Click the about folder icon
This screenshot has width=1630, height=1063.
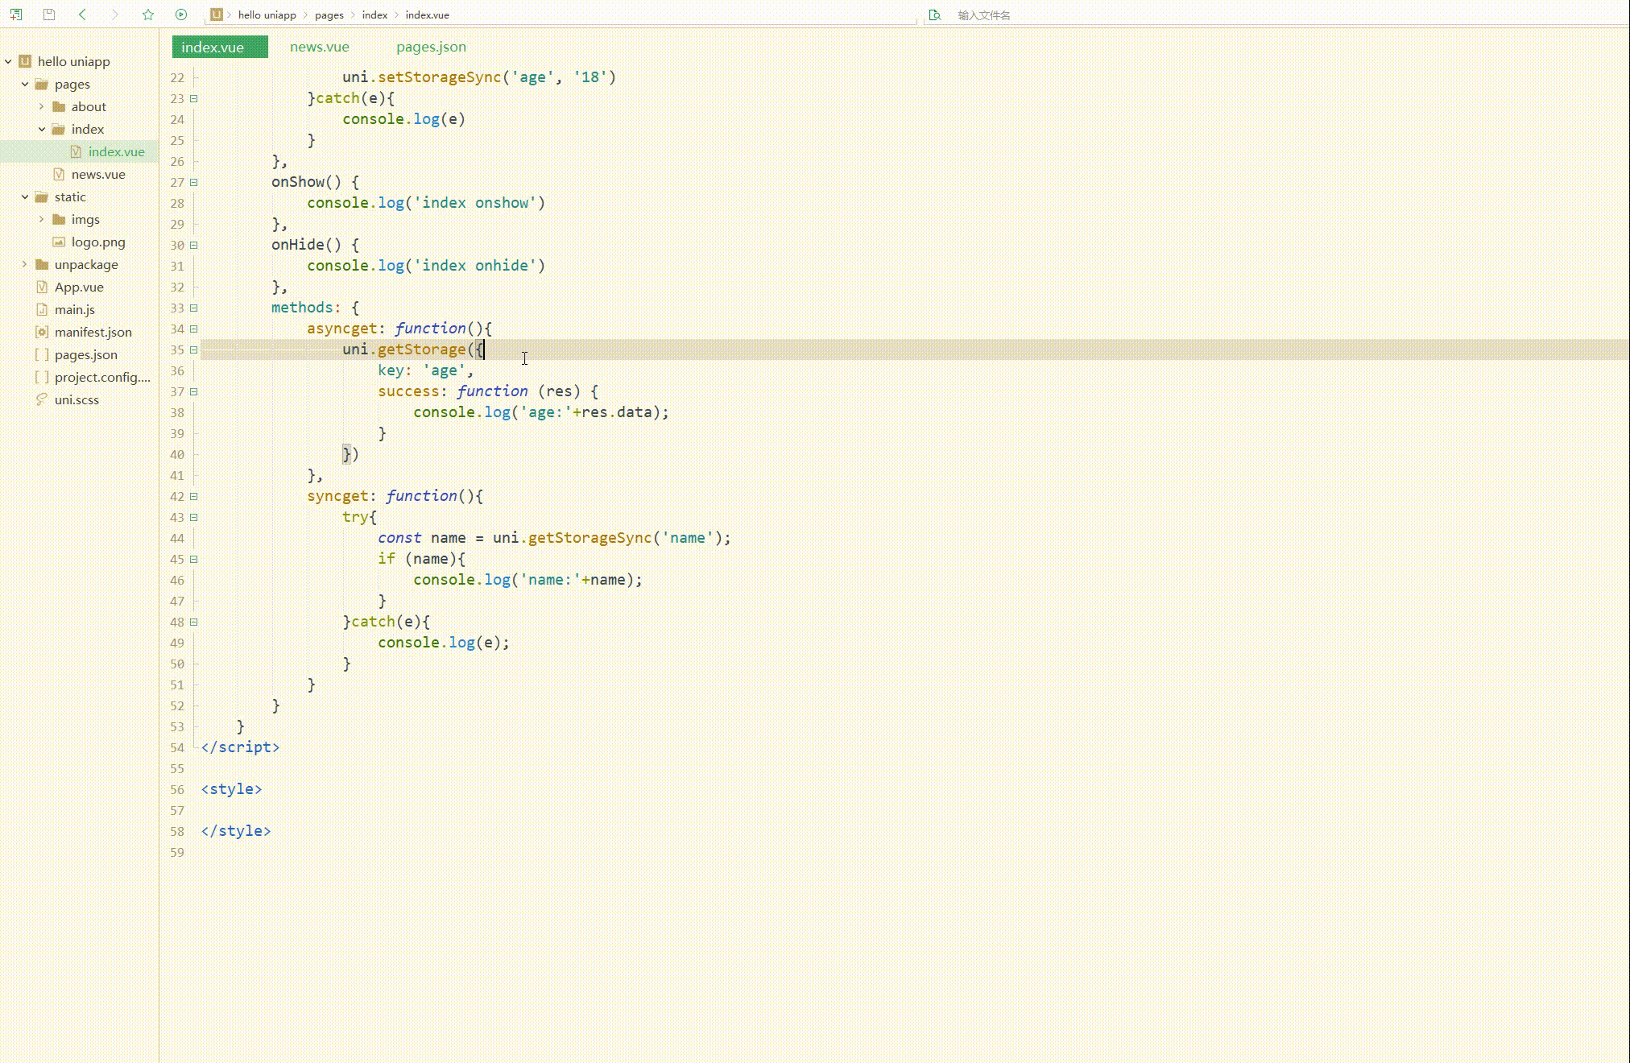tap(59, 106)
